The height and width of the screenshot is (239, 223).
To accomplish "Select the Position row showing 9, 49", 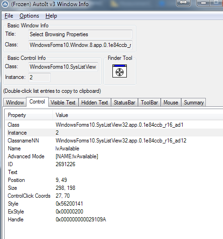I will [115, 180].
